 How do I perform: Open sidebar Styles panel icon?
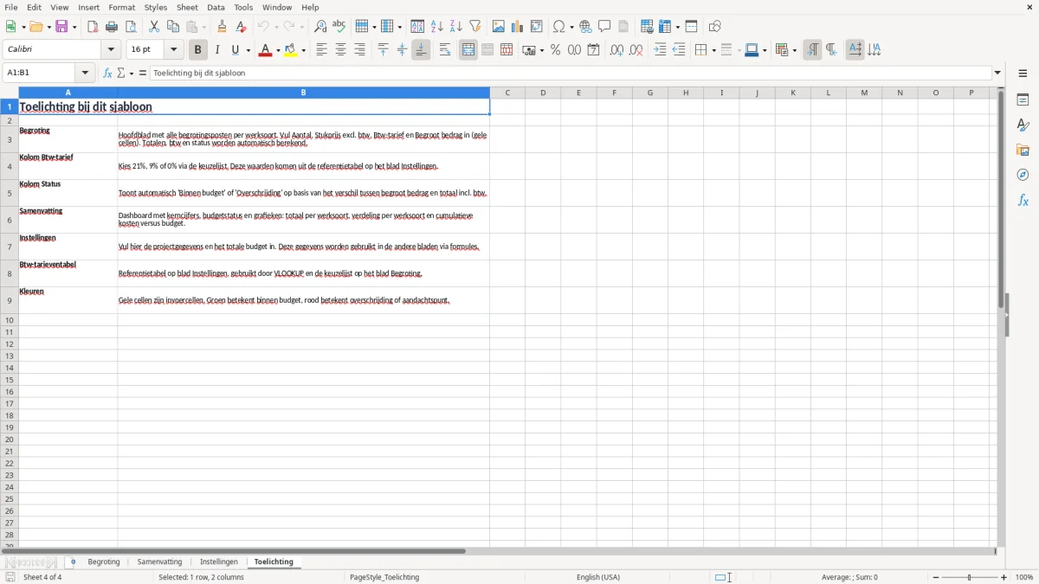point(1023,125)
